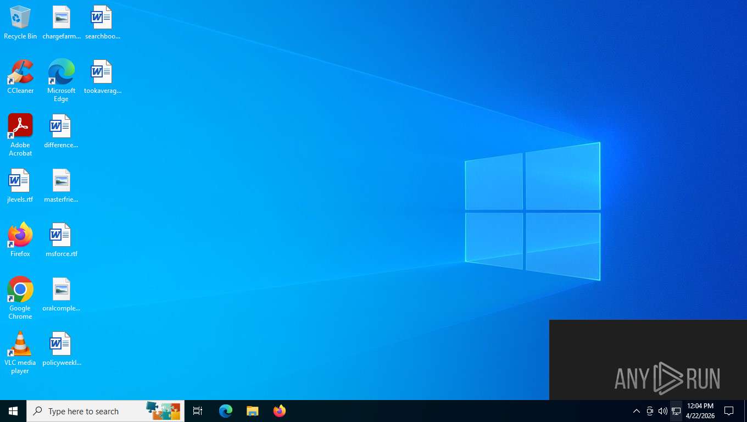Select the masterfrie image file icon
The image size is (747, 422).
pos(62,186)
